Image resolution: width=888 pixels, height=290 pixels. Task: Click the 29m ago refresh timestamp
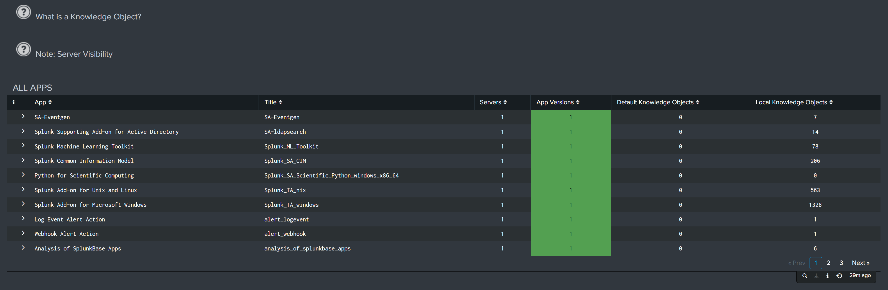coord(860,275)
